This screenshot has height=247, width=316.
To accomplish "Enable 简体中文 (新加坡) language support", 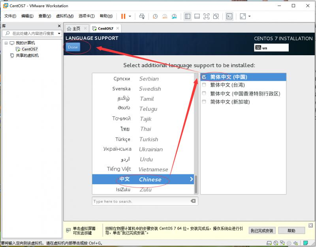I will tap(204, 101).
